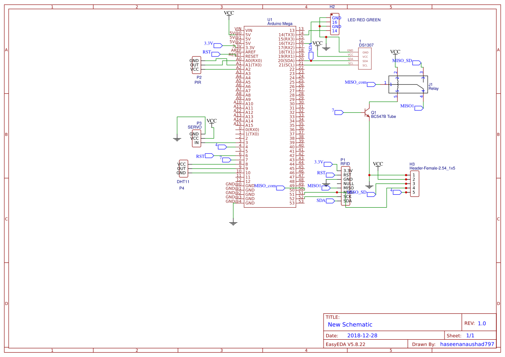
Task: Select the VCC power symbol above the relay
Action: click(395, 53)
